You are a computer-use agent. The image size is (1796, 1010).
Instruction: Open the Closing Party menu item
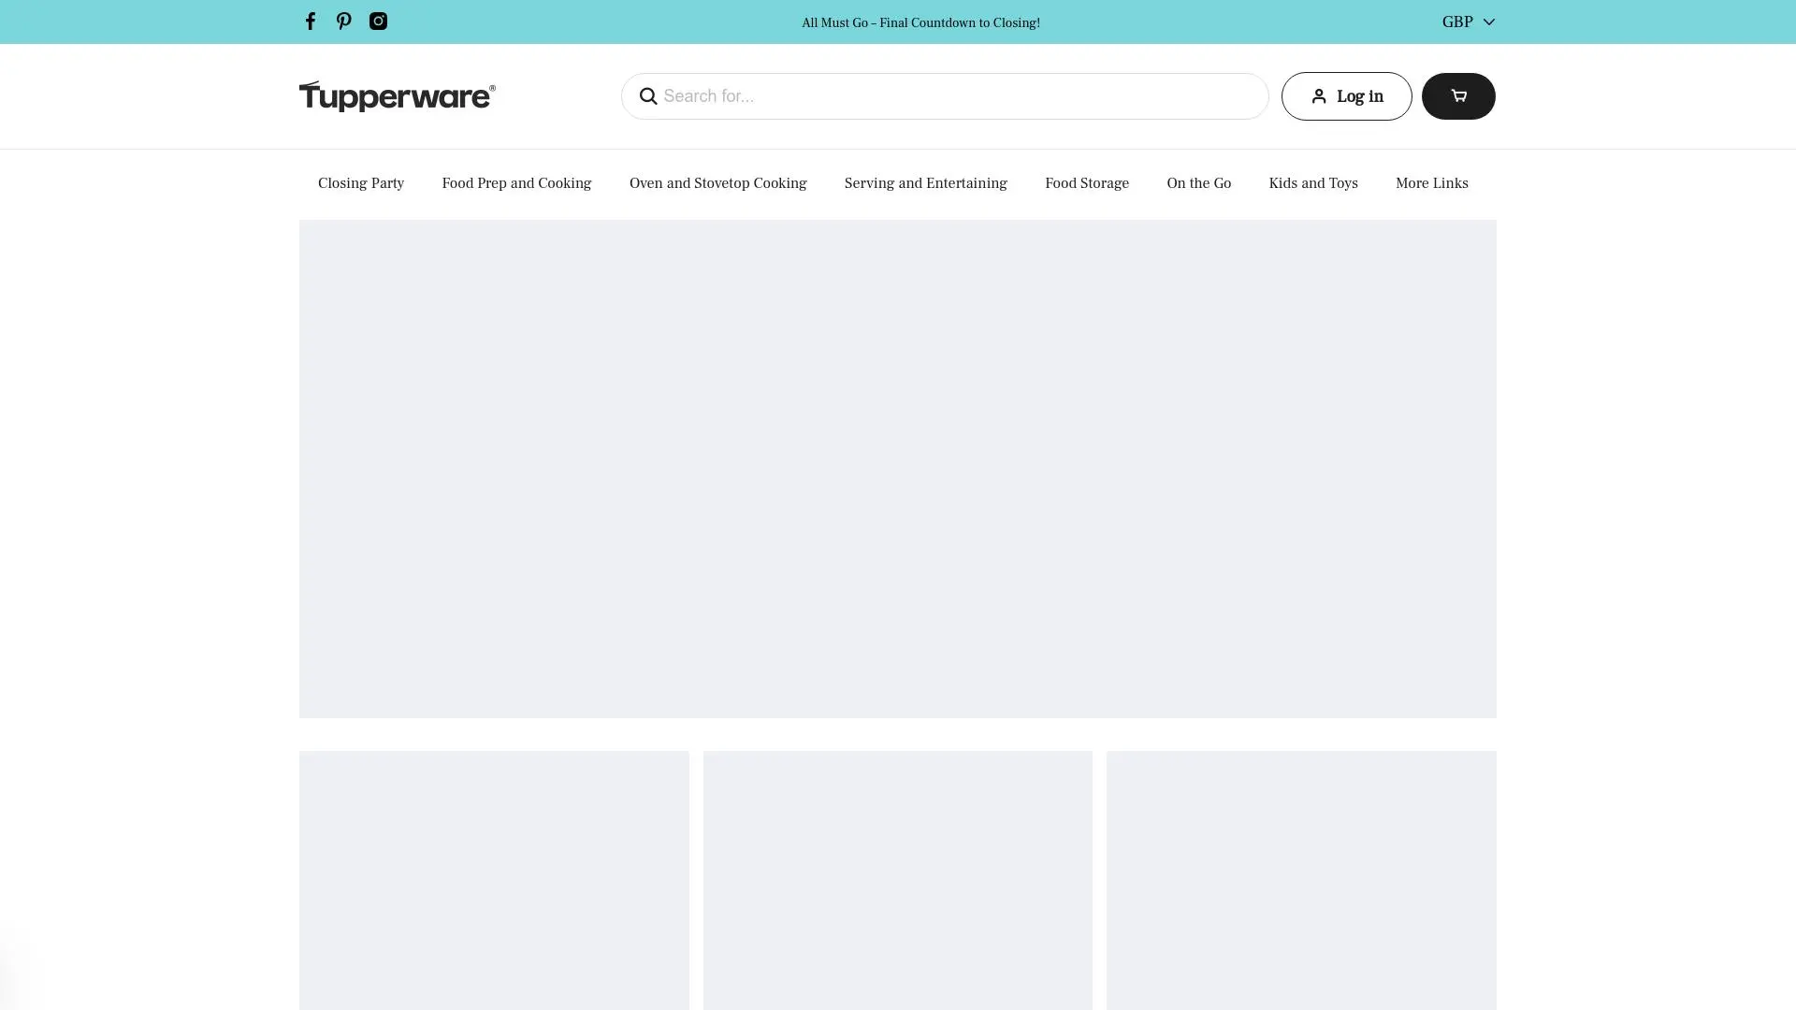[361, 183]
